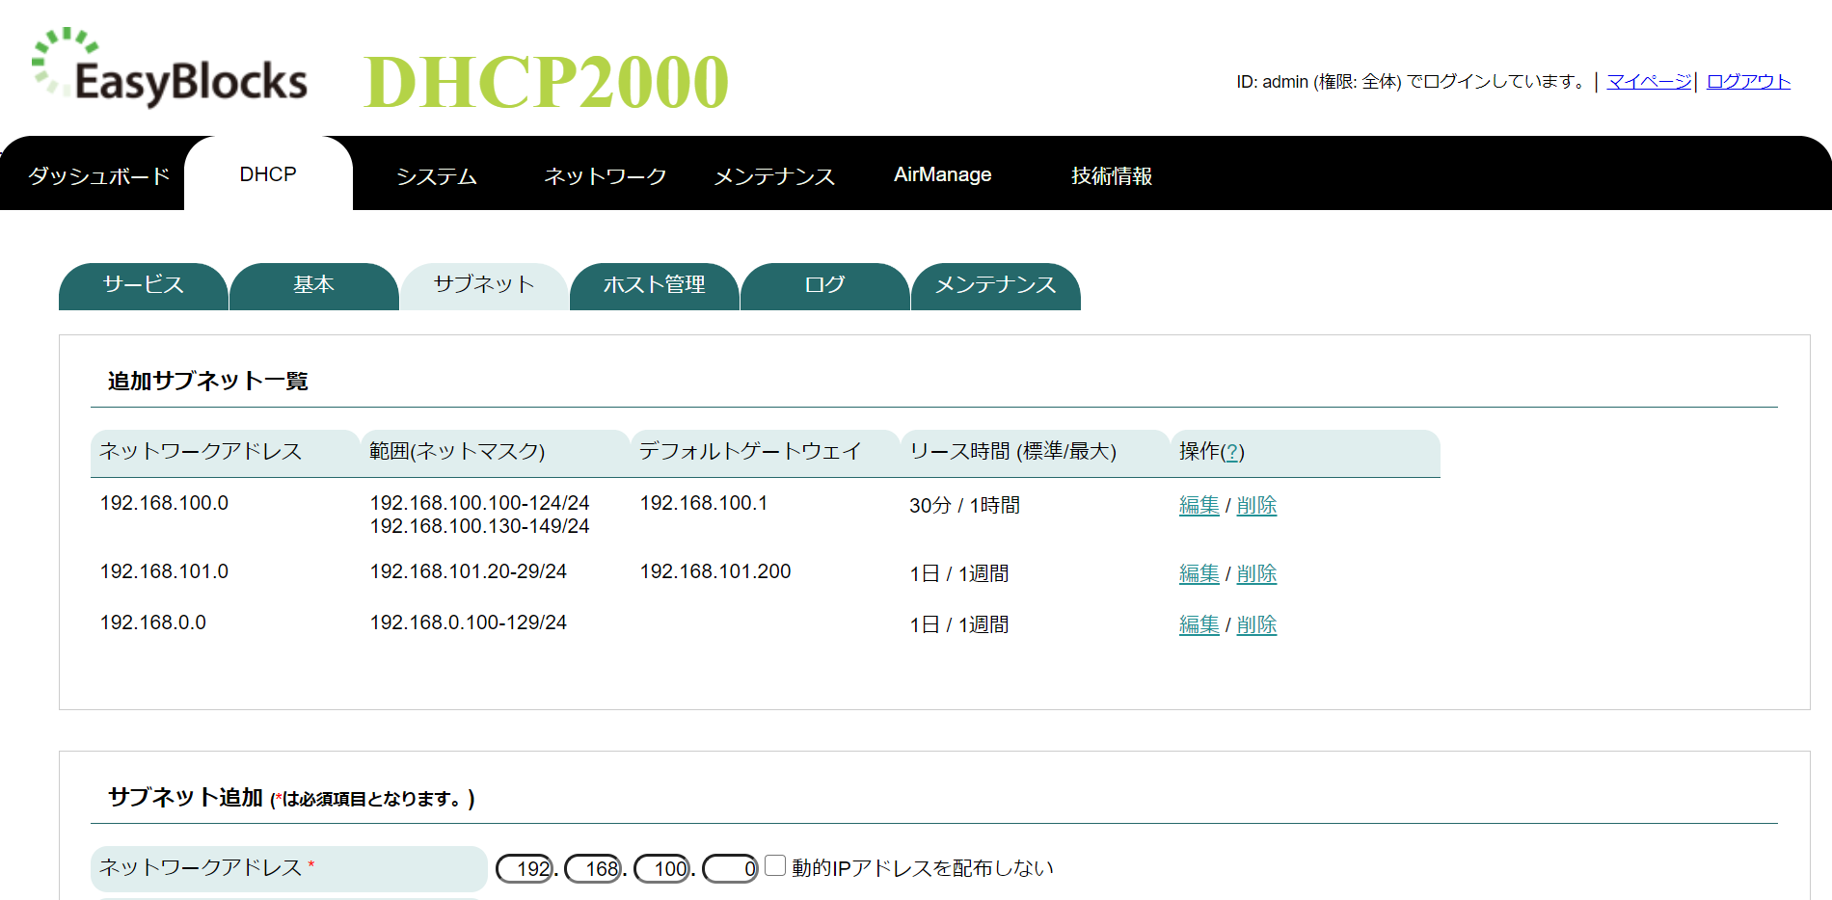Focus the first octet field containing 192
Viewport: 1832px width, 900px height.
point(525,868)
